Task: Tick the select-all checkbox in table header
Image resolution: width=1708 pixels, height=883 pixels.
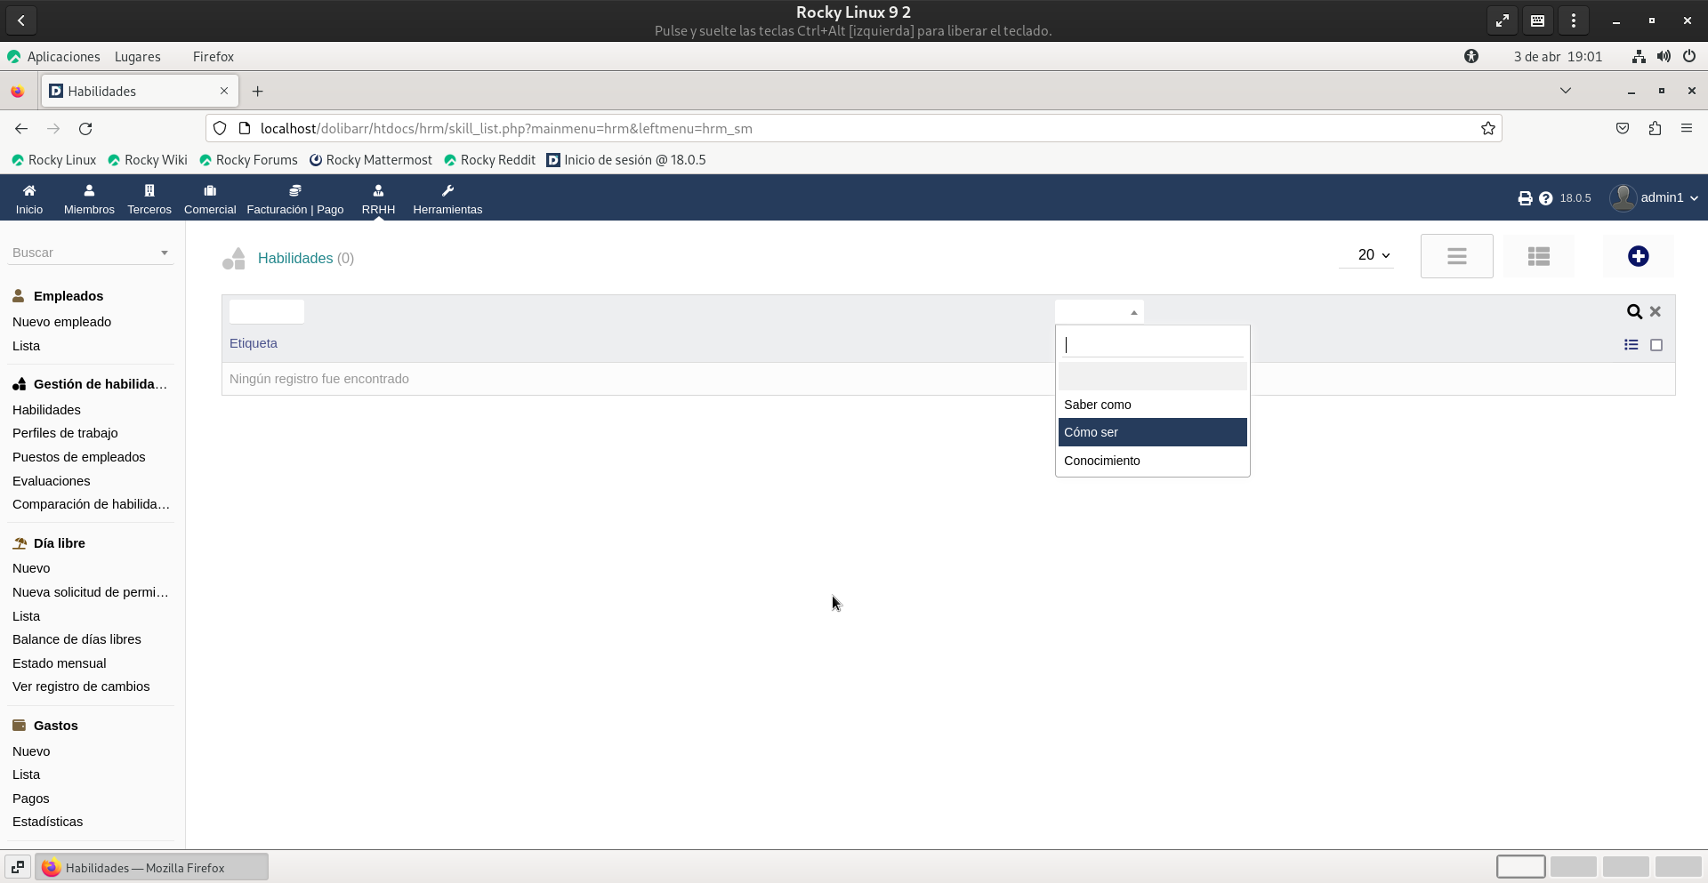Action: pyautogui.click(x=1656, y=345)
